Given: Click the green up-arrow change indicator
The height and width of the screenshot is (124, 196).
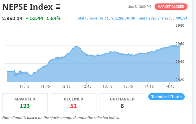Looking at the screenshot, I should [27, 19].
